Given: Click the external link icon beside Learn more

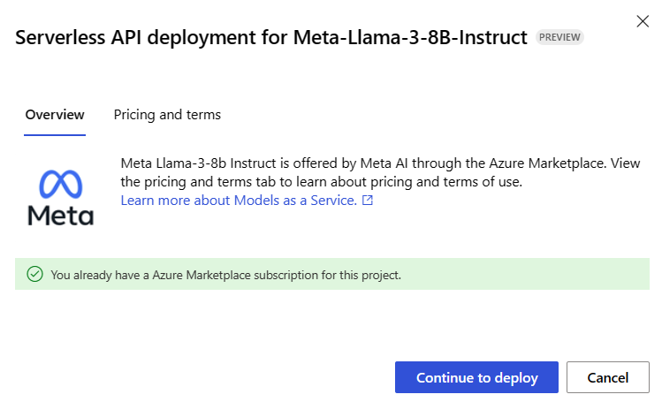Looking at the screenshot, I should 368,201.
